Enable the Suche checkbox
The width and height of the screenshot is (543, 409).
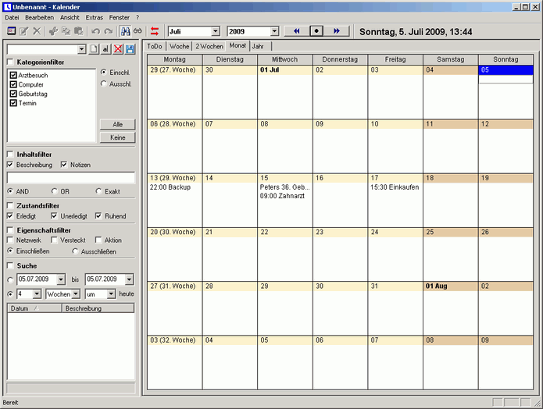coord(10,265)
